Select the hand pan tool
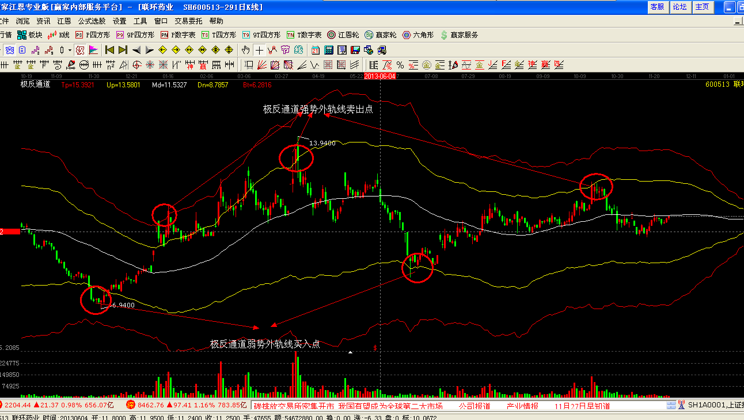The image size is (744, 420). coord(246,50)
